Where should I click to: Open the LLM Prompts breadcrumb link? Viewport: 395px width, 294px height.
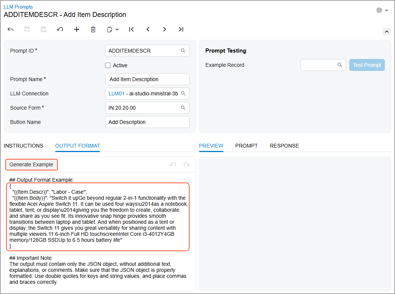coord(18,7)
